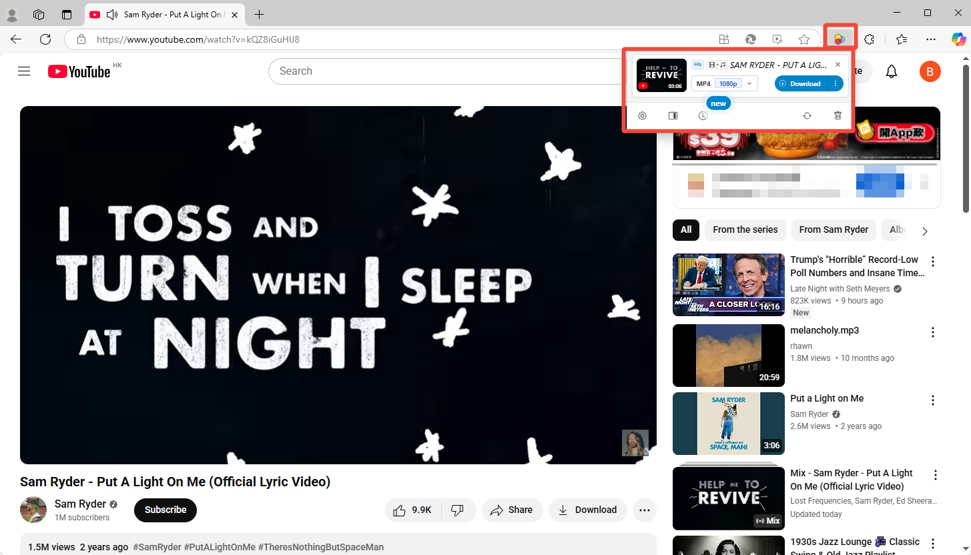The height and width of the screenshot is (555, 971).
Task: Open YouTube notifications bell
Action: click(891, 71)
